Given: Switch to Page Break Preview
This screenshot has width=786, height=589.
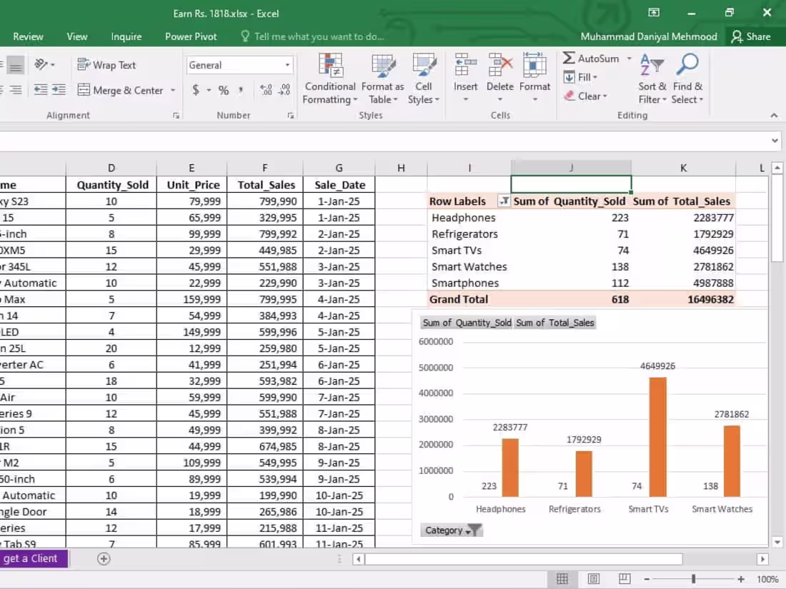Looking at the screenshot, I should coord(625,579).
